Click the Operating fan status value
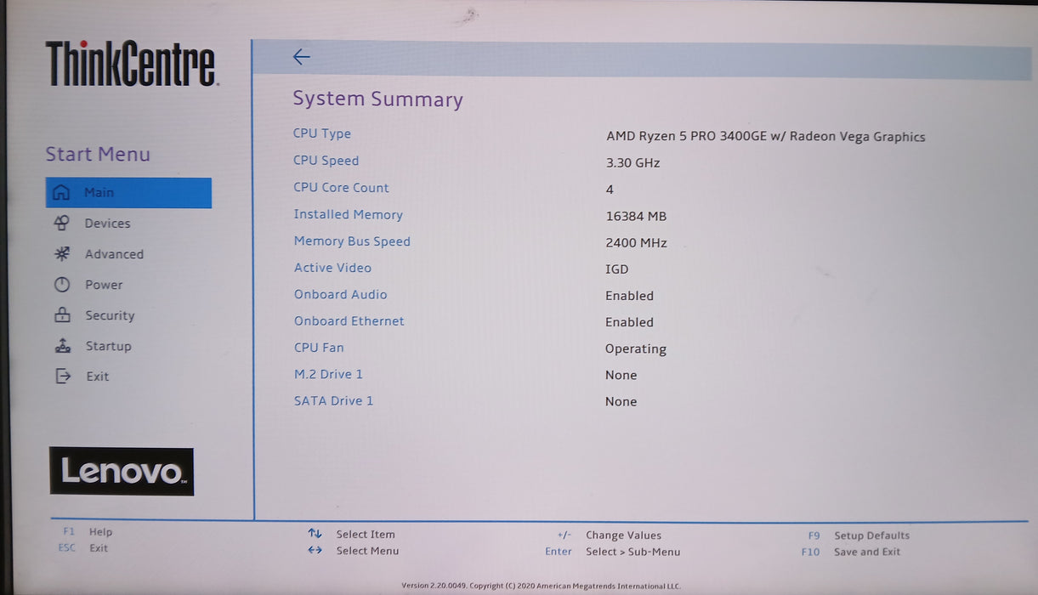Image resolution: width=1038 pixels, height=595 pixels. pyautogui.click(x=636, y=348)
